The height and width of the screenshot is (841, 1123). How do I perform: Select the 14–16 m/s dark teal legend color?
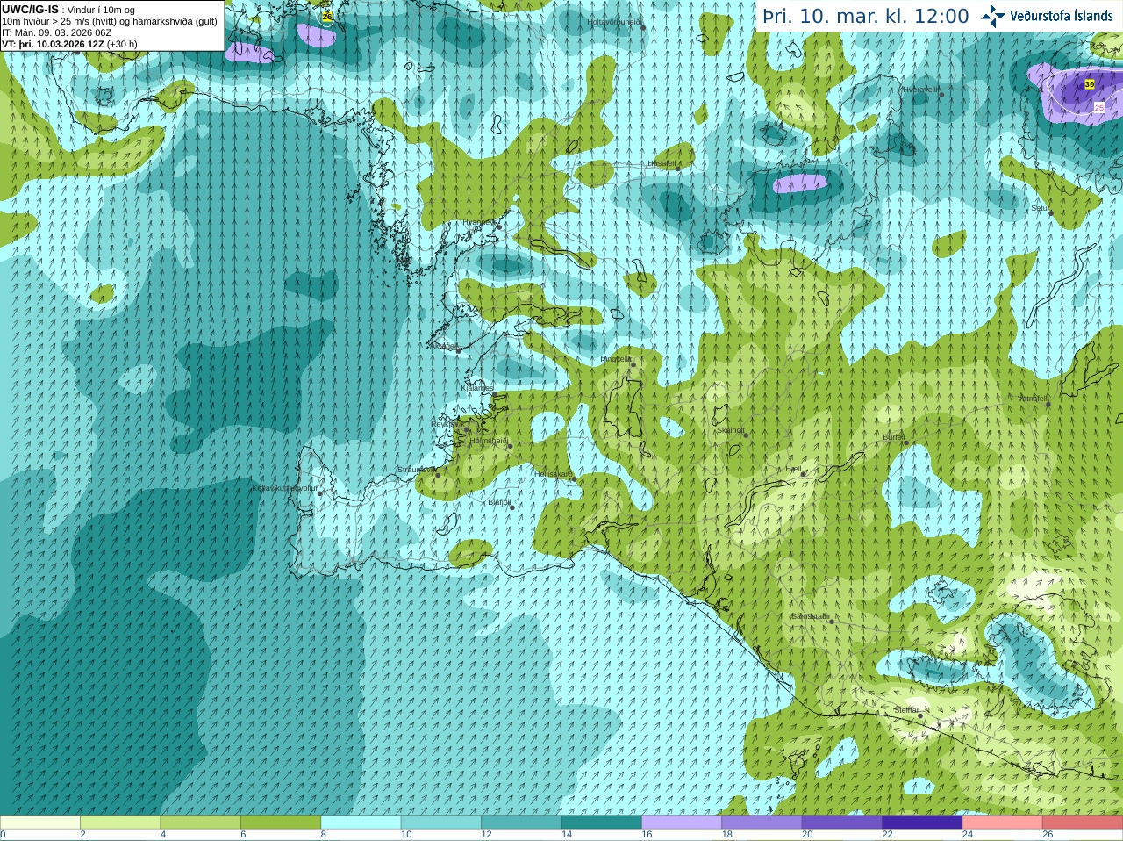tap(602, 823)
